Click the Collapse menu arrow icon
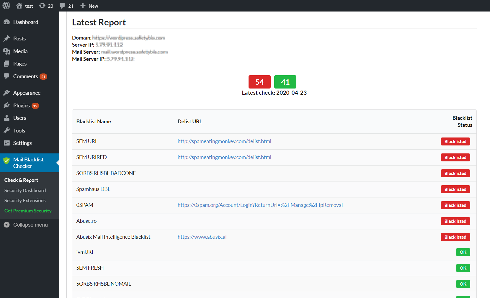 (x=6, y=225)
